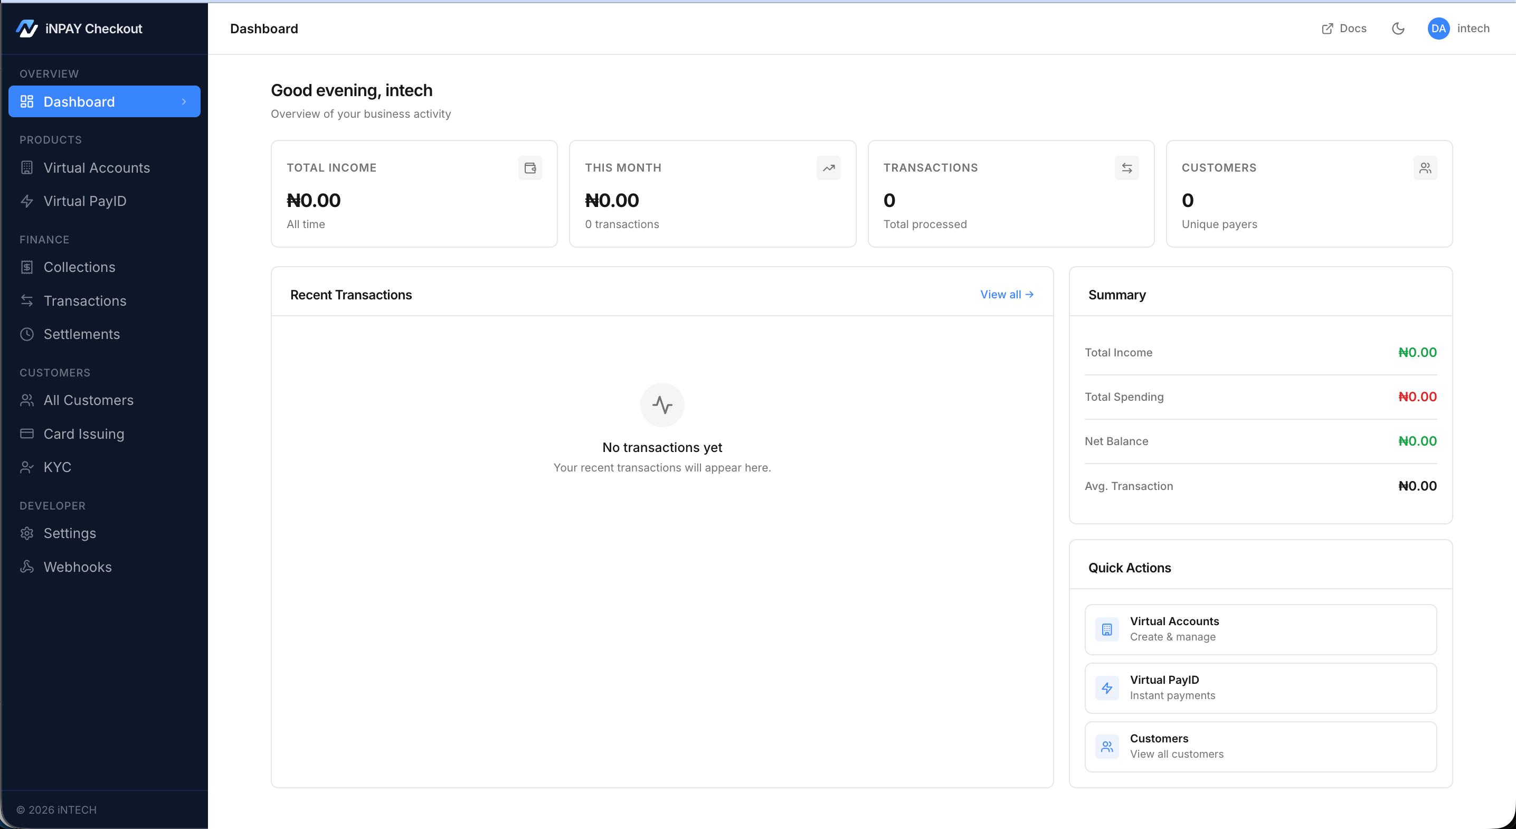The height and width of the screenshot is (829, 1516).
Task: Click the View all transactions link
Action: pos(1006,295)
